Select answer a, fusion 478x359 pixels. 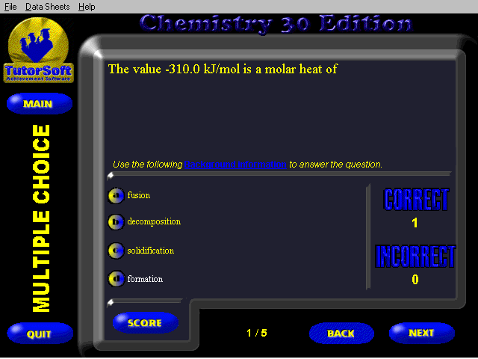[116, 195]
